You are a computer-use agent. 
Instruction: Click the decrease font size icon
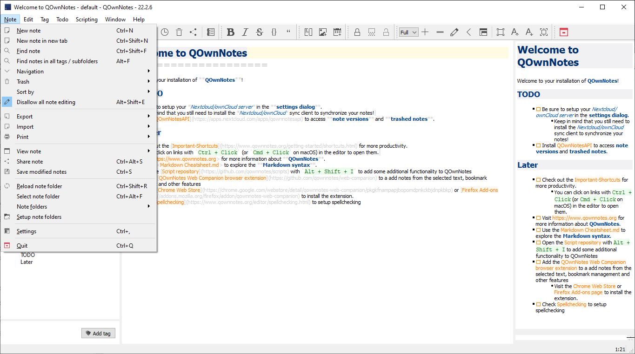pyautogui.click(x=529, y=32)
